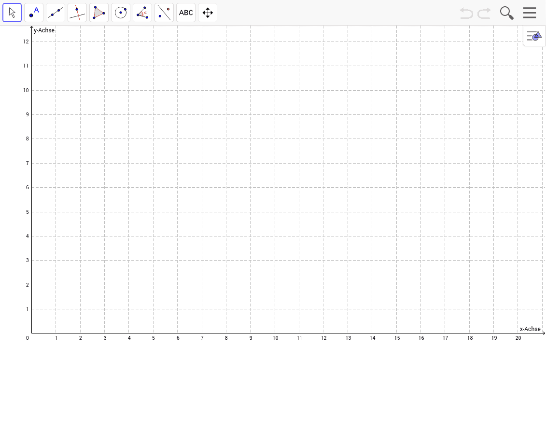This screenshot has height=444, width=546.
Task: Open the hamburger main menu
Action: 530,13
